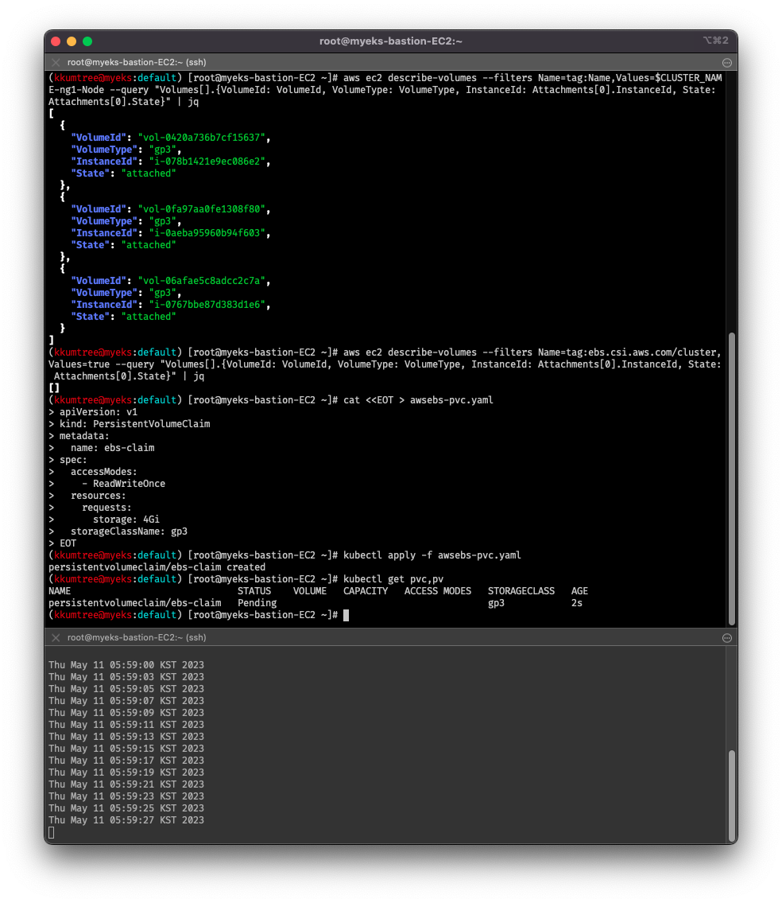Image resolution: width=782 pixels, height=903 pixels.
Task: Close the bottom ssh pane
Action: click(x=56, y=637)
